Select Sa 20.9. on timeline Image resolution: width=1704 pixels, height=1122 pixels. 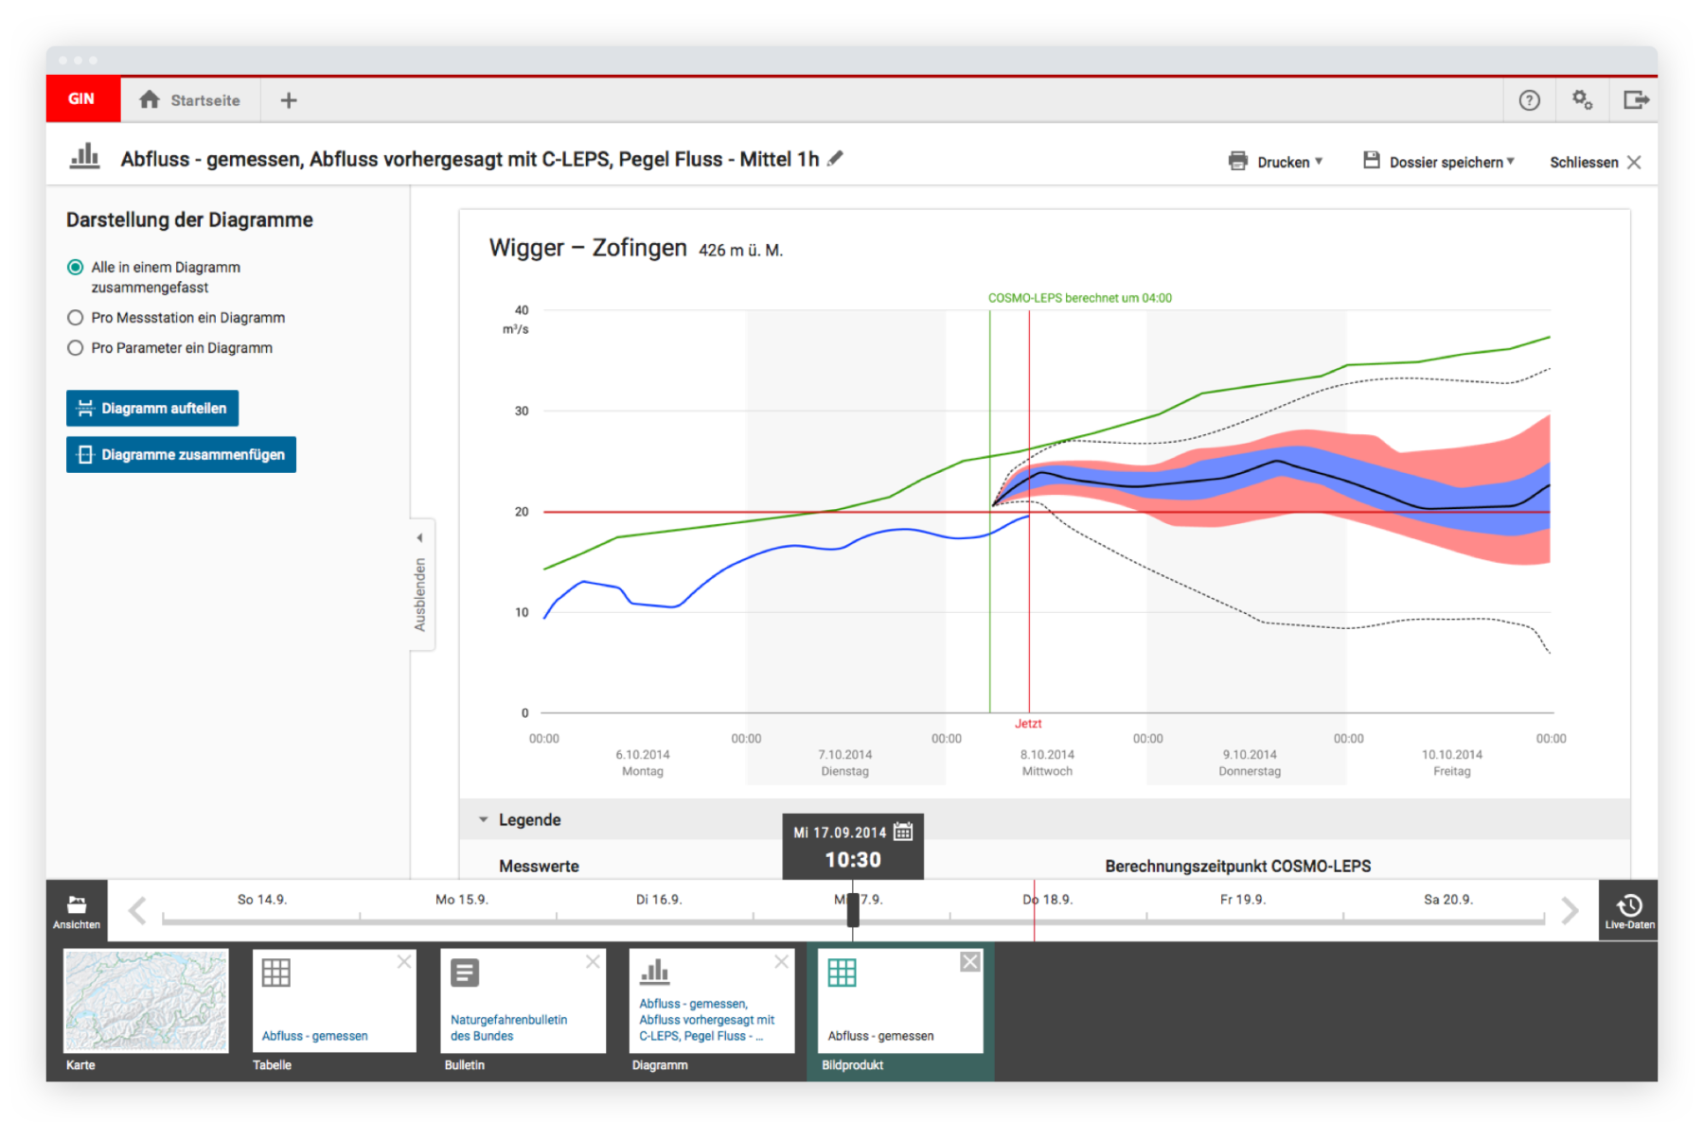pyautogui.click(x=1448, y=899)
